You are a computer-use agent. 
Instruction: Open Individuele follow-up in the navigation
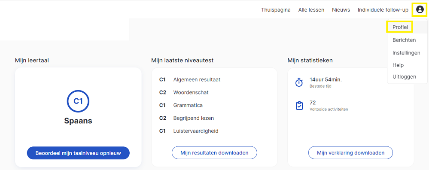pyautogui.click(x=383, y=10)
